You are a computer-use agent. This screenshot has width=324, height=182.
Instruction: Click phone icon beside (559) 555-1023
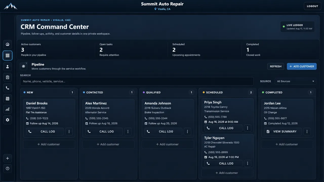27,118
